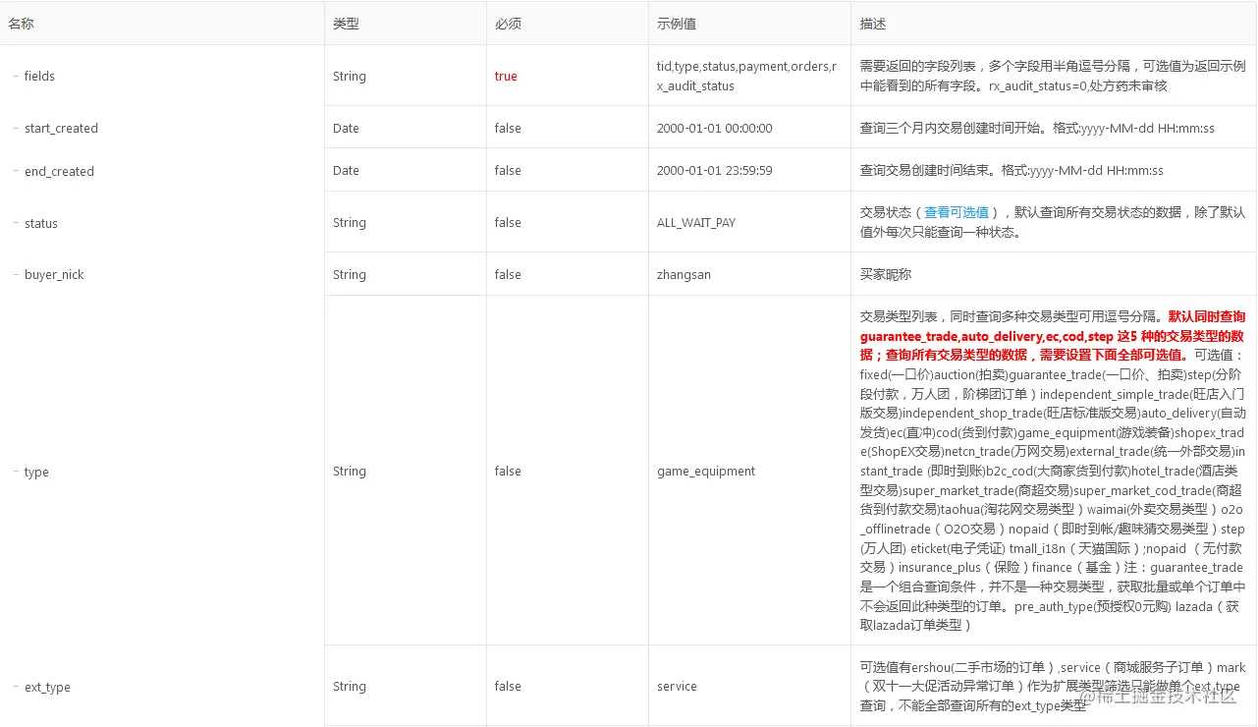Click the 描述 column header
Screen dimensions: 1258x727
coord(873,23)
